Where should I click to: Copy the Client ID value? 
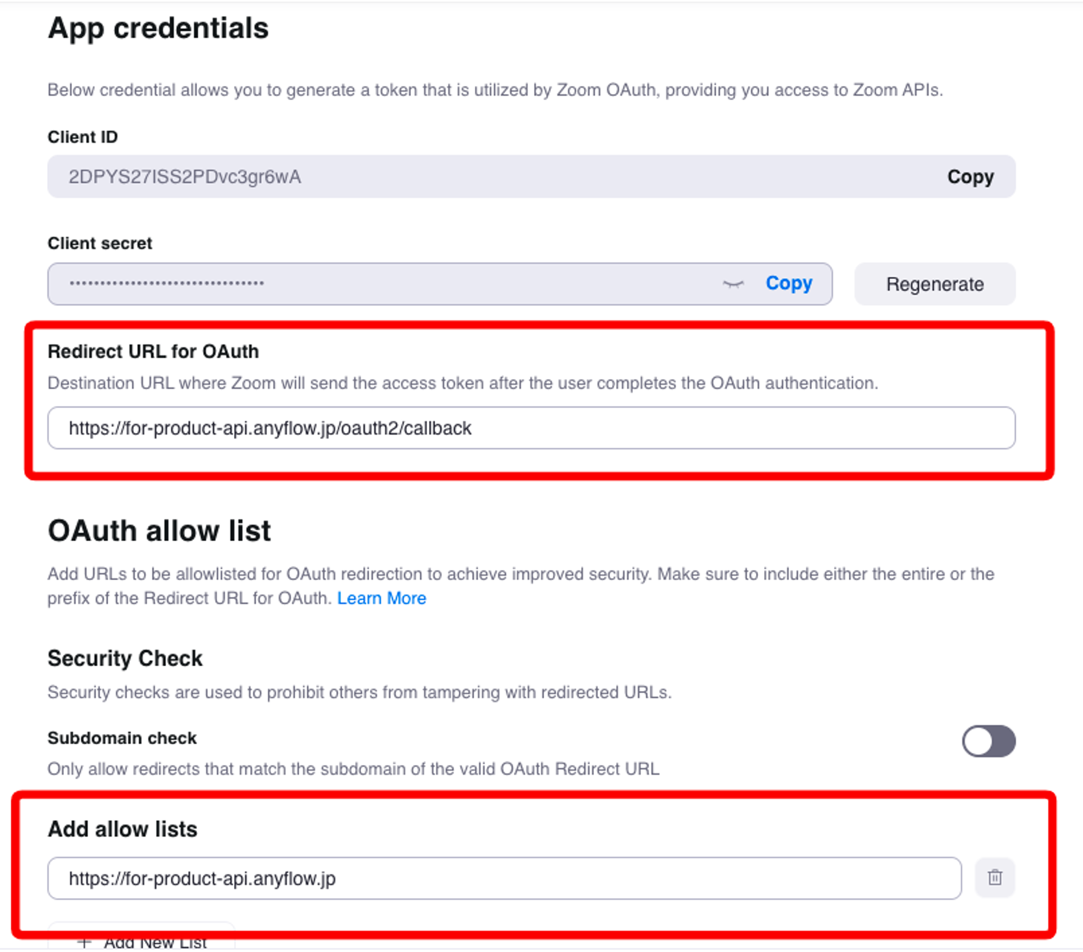coord(970,177)
